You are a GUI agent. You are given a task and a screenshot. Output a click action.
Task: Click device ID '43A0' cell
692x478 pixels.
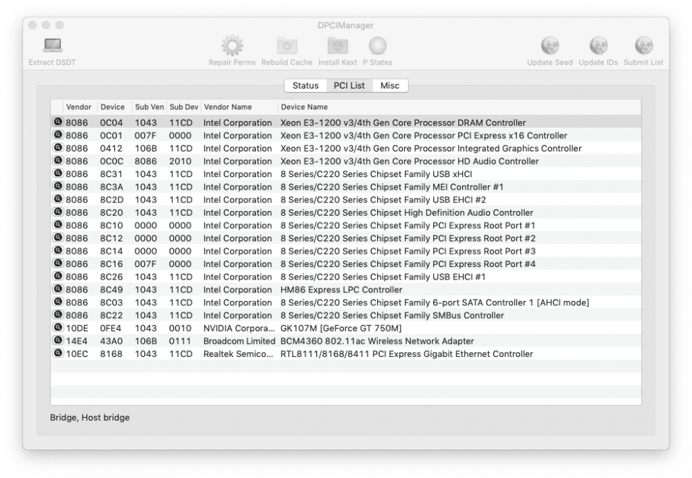point(111,341)
